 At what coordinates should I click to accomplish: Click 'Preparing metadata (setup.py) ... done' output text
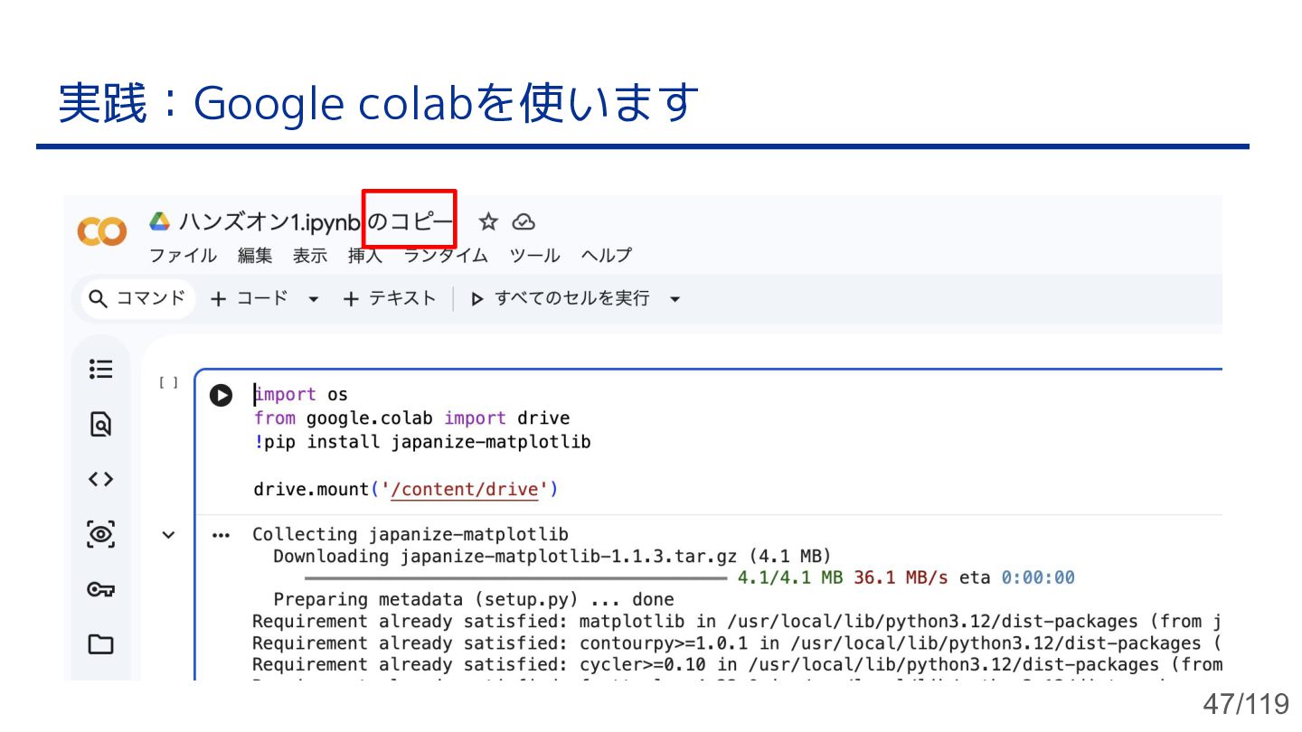pyautogui.click(x=474, y=599)
